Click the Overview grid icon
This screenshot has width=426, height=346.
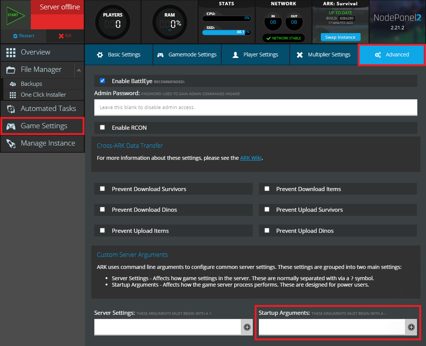click(x=11, y=53)
